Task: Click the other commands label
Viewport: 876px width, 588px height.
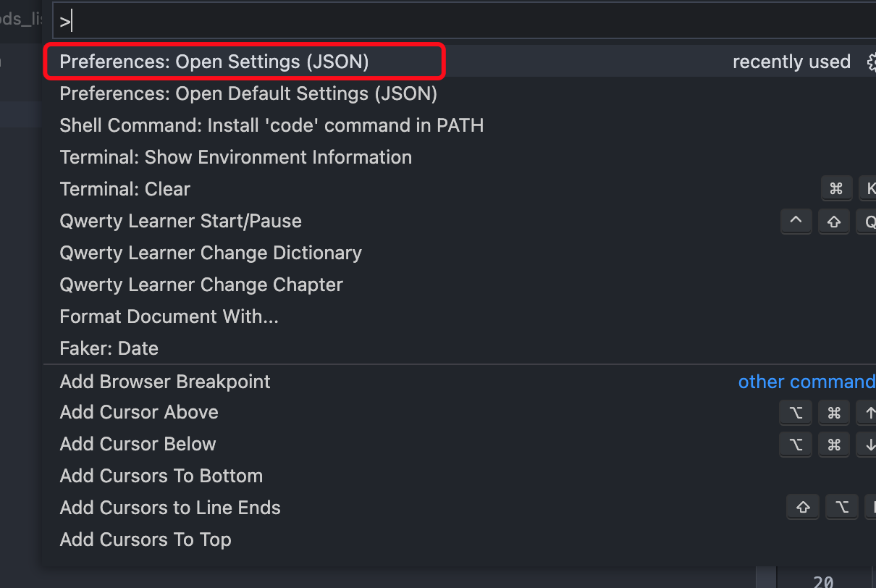Action: (x=806, y=382)
